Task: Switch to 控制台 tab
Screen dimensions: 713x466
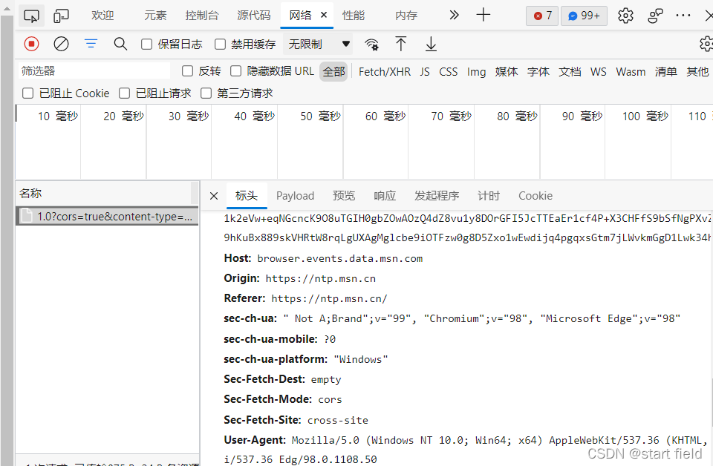Action: (201, 16)
